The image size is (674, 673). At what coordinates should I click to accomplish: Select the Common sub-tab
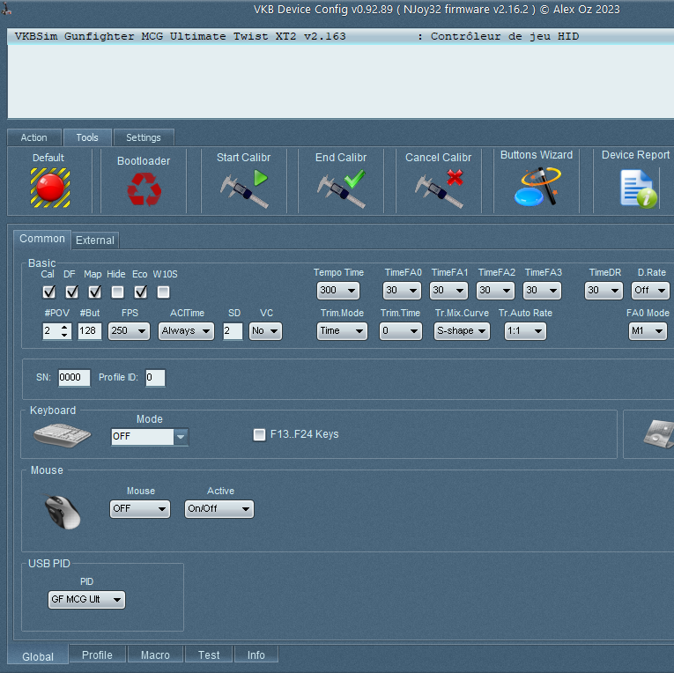(x=42, y=239)
